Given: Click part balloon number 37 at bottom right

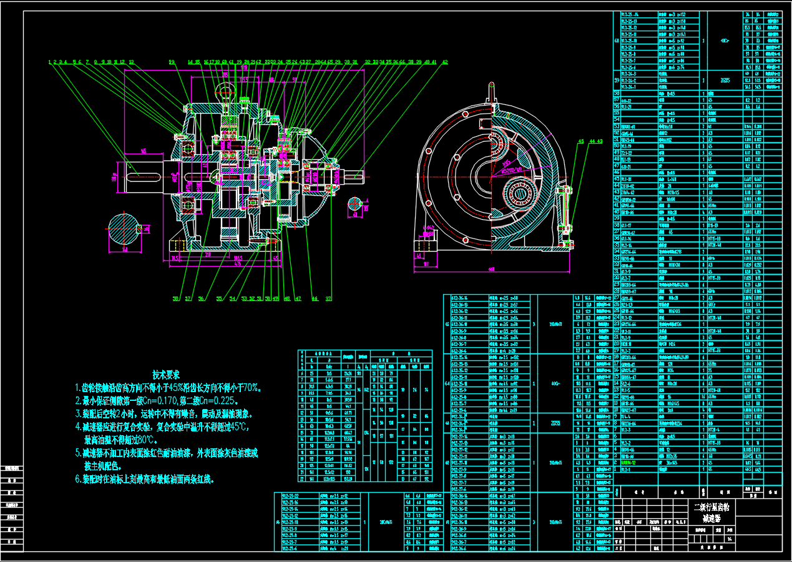Looking at the screenshot, I should (329, 298).
